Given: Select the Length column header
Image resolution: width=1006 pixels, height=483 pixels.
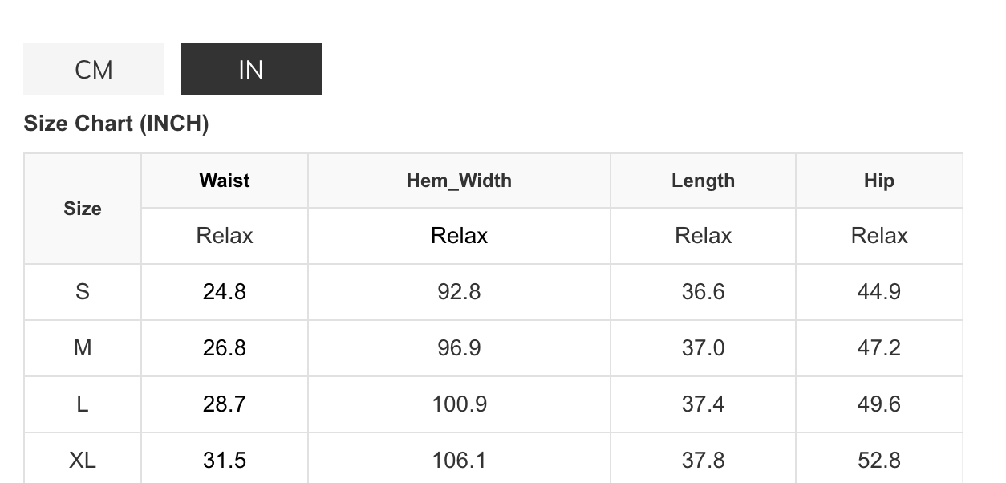Looking at the screenshot, I should click(703, 181).
